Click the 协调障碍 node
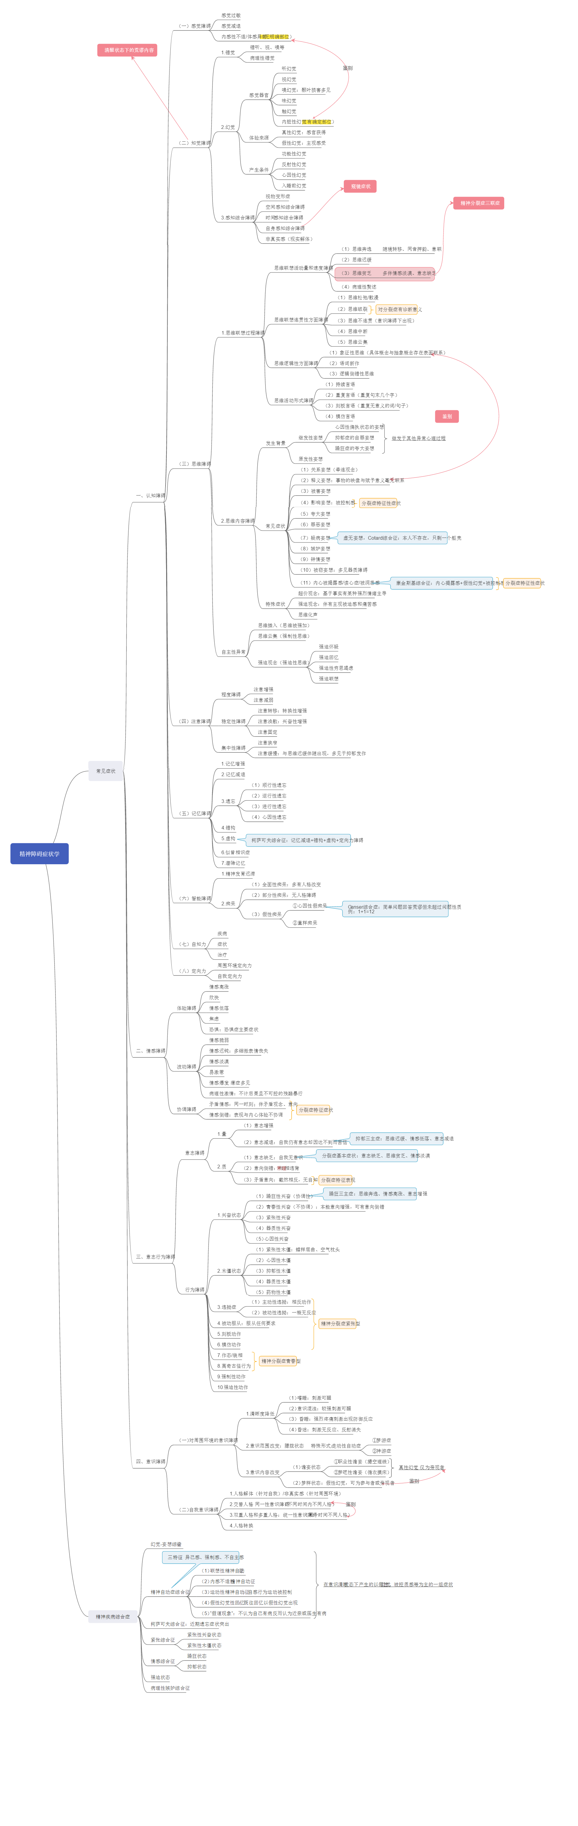Image resolution: width=578 pixels, height=1826 pixels. coord(187,1109)
